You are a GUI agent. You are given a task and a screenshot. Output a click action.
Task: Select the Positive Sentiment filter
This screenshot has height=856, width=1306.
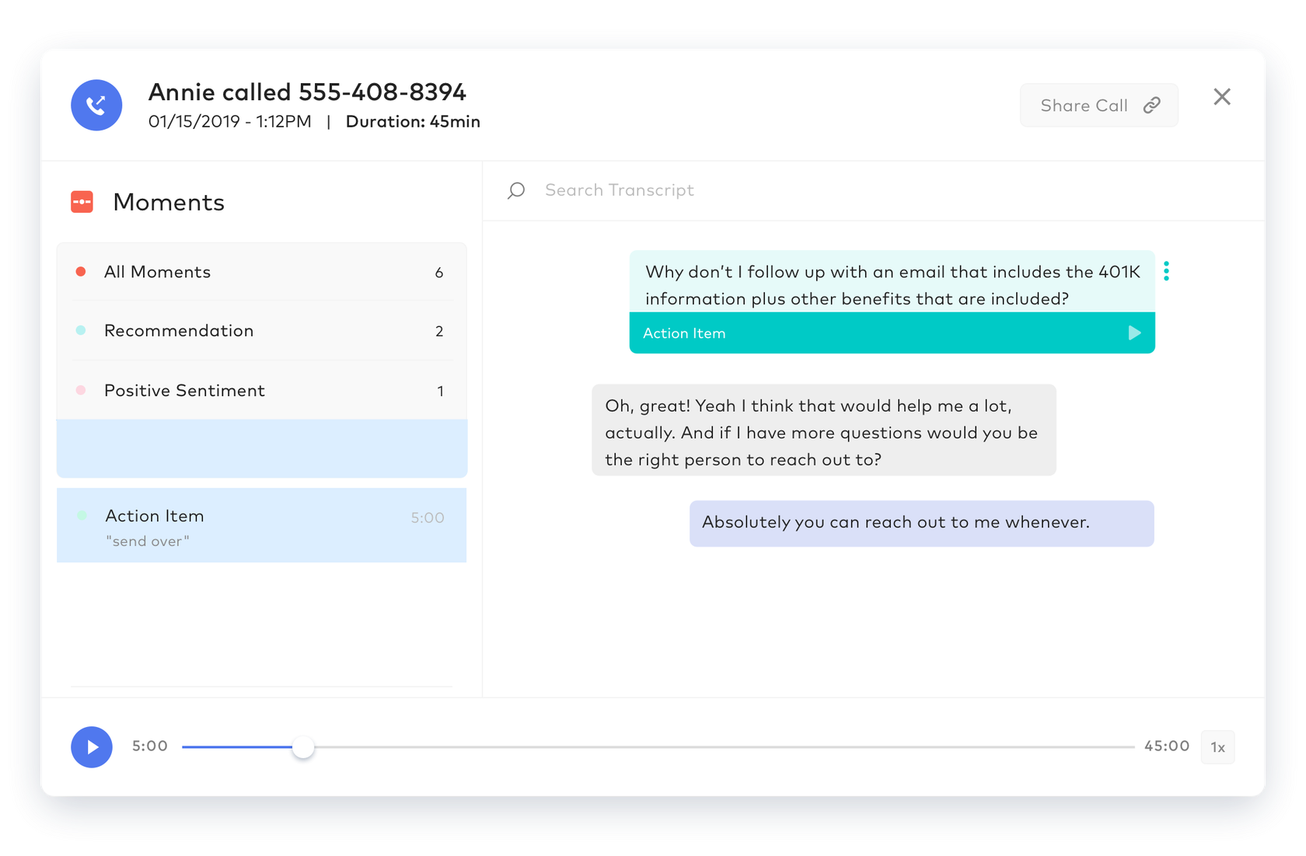point(262,391)
